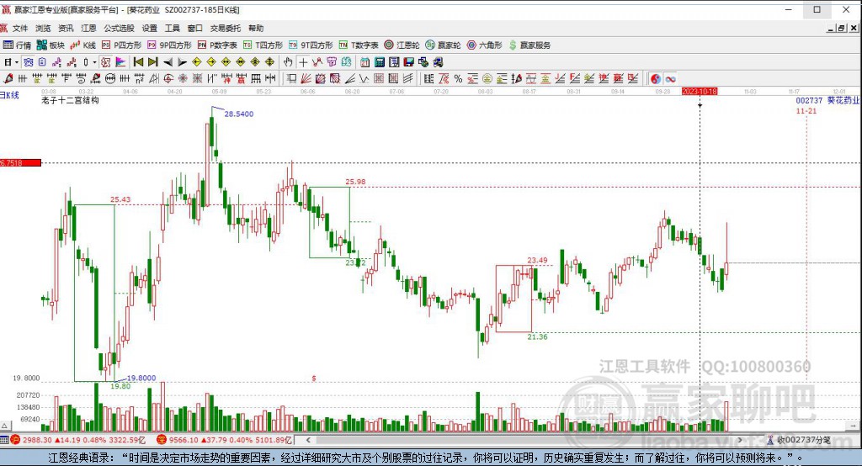Click the circular target angle icon
Screen dimensions: 862x466
(x=168, y=78)
